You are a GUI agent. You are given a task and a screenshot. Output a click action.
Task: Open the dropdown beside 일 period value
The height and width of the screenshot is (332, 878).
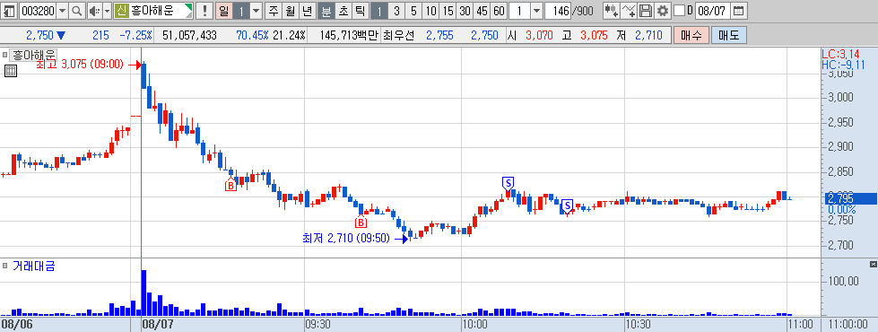pyautogui.click(x=256, y=11)
